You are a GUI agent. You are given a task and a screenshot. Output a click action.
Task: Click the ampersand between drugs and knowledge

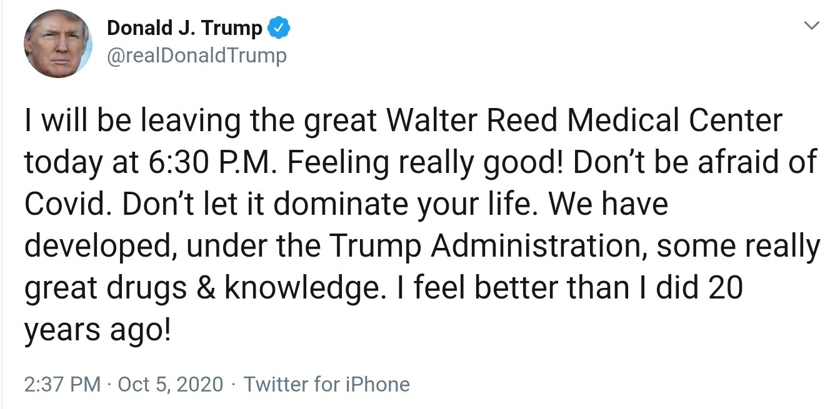click(x=203, y=289)
